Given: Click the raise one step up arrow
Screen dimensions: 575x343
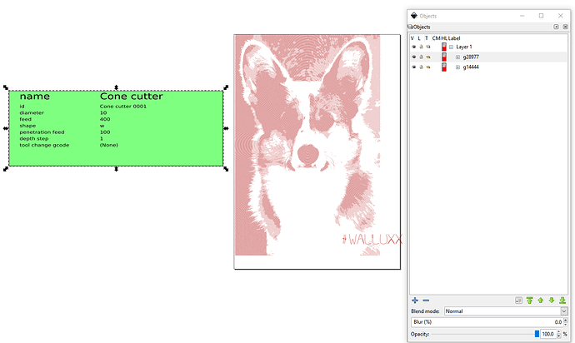Looking at the screenshot, I should tap(540, 300).
